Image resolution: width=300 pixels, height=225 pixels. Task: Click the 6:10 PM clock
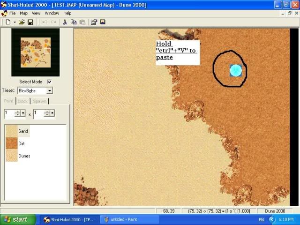[x=286, y=219]
